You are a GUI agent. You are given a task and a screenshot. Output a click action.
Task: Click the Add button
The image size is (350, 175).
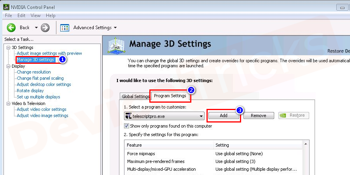[x=224, y=115]
